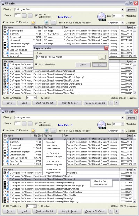The height and width of the screenshot is (216, 139).
Task: Click the minus pattern button in upper window
Action: 30,16
